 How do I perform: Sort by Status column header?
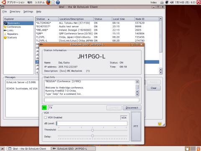[103, 19]
